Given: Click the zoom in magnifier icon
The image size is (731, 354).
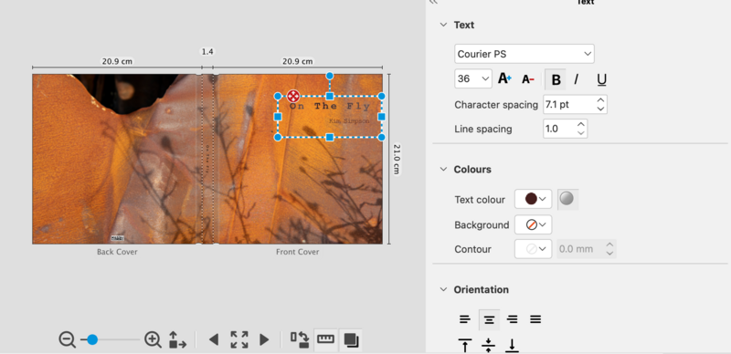Looking at the screenshot, I should [x=153, y=339].
